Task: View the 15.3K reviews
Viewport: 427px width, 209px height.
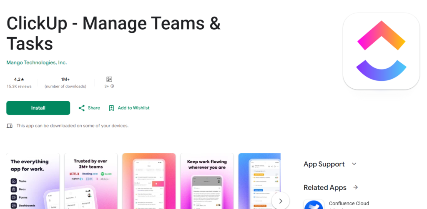Action: [x=19, y=86]
